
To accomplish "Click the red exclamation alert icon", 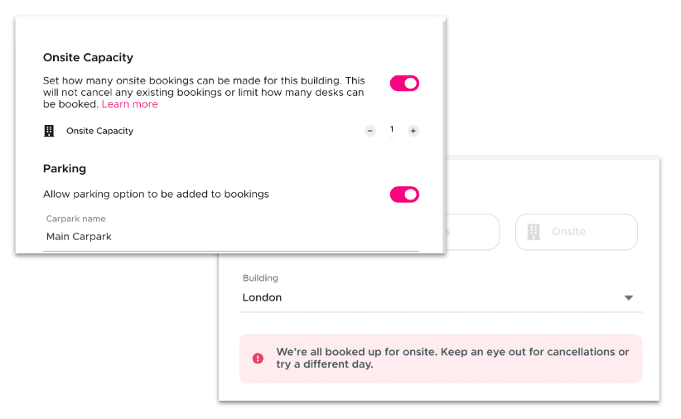I will coord(258,359).
